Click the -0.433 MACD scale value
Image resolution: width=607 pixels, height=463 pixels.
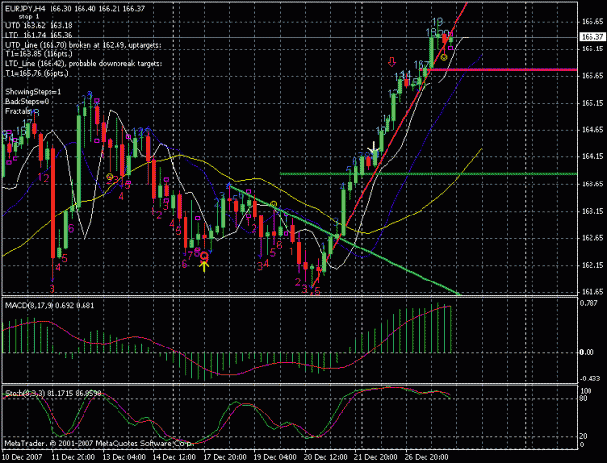[590, 379]
